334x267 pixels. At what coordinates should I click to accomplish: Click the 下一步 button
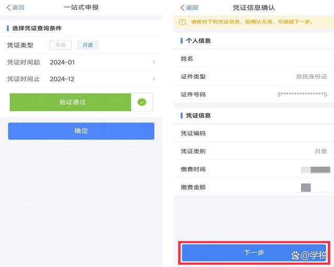[x=254, y=253]
